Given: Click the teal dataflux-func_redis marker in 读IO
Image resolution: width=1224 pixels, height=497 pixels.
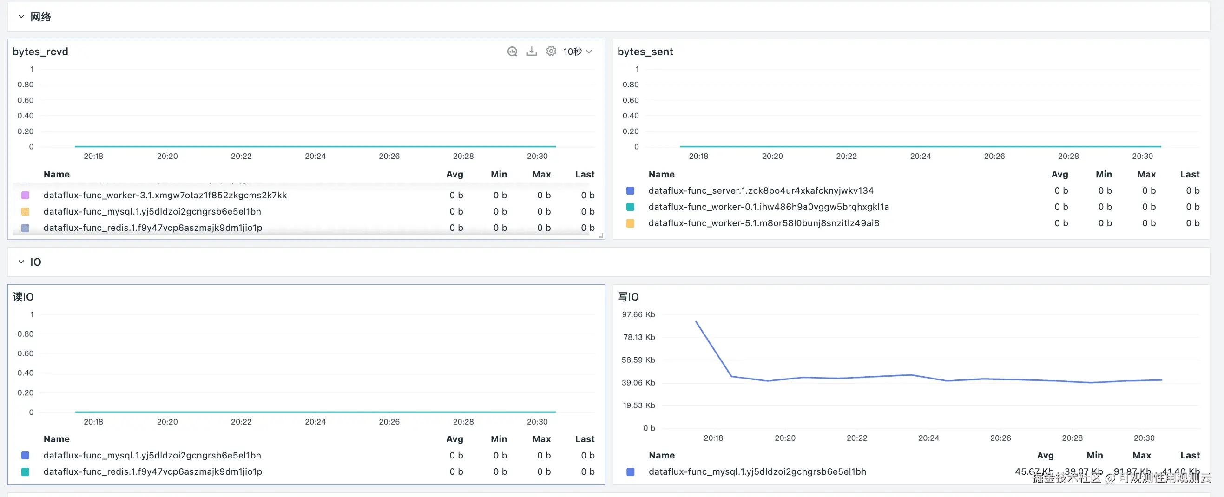Looking at the screenshot, I should (x=25, y=471).
